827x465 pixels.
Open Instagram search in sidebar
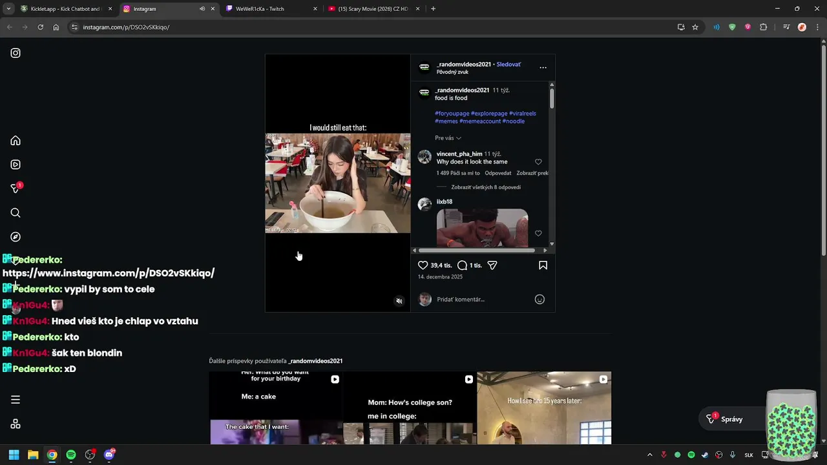[16, 212]
